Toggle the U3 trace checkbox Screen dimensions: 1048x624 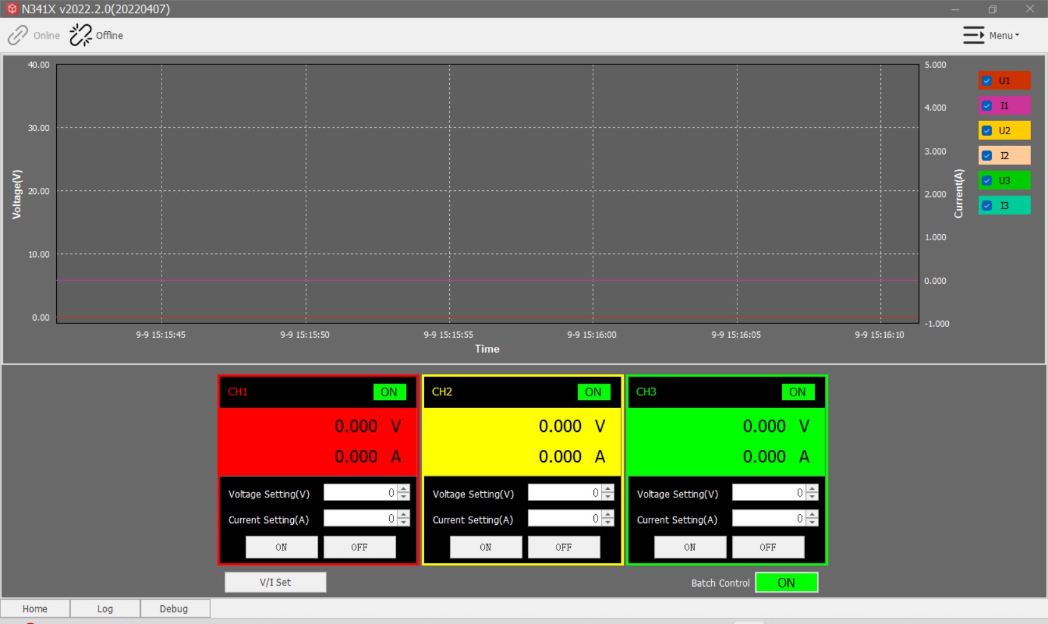[987, 180]
